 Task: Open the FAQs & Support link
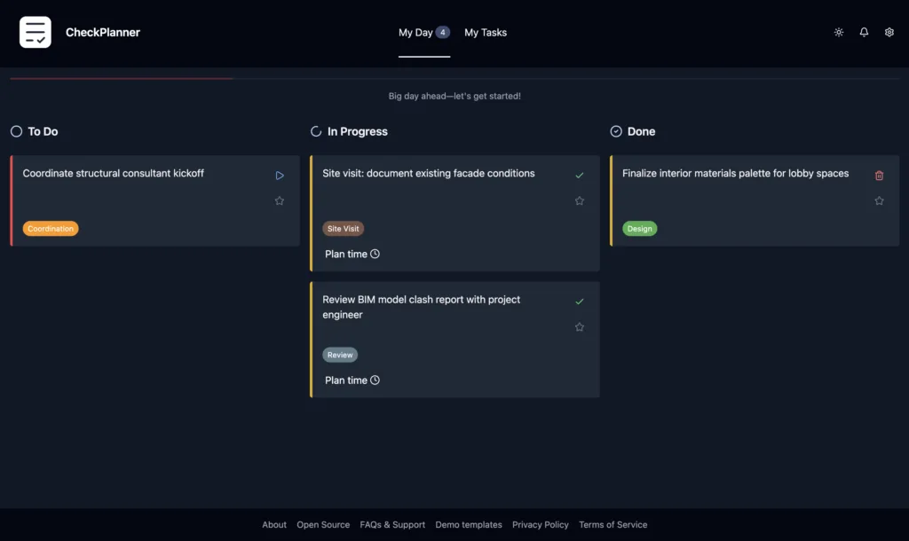392,524
